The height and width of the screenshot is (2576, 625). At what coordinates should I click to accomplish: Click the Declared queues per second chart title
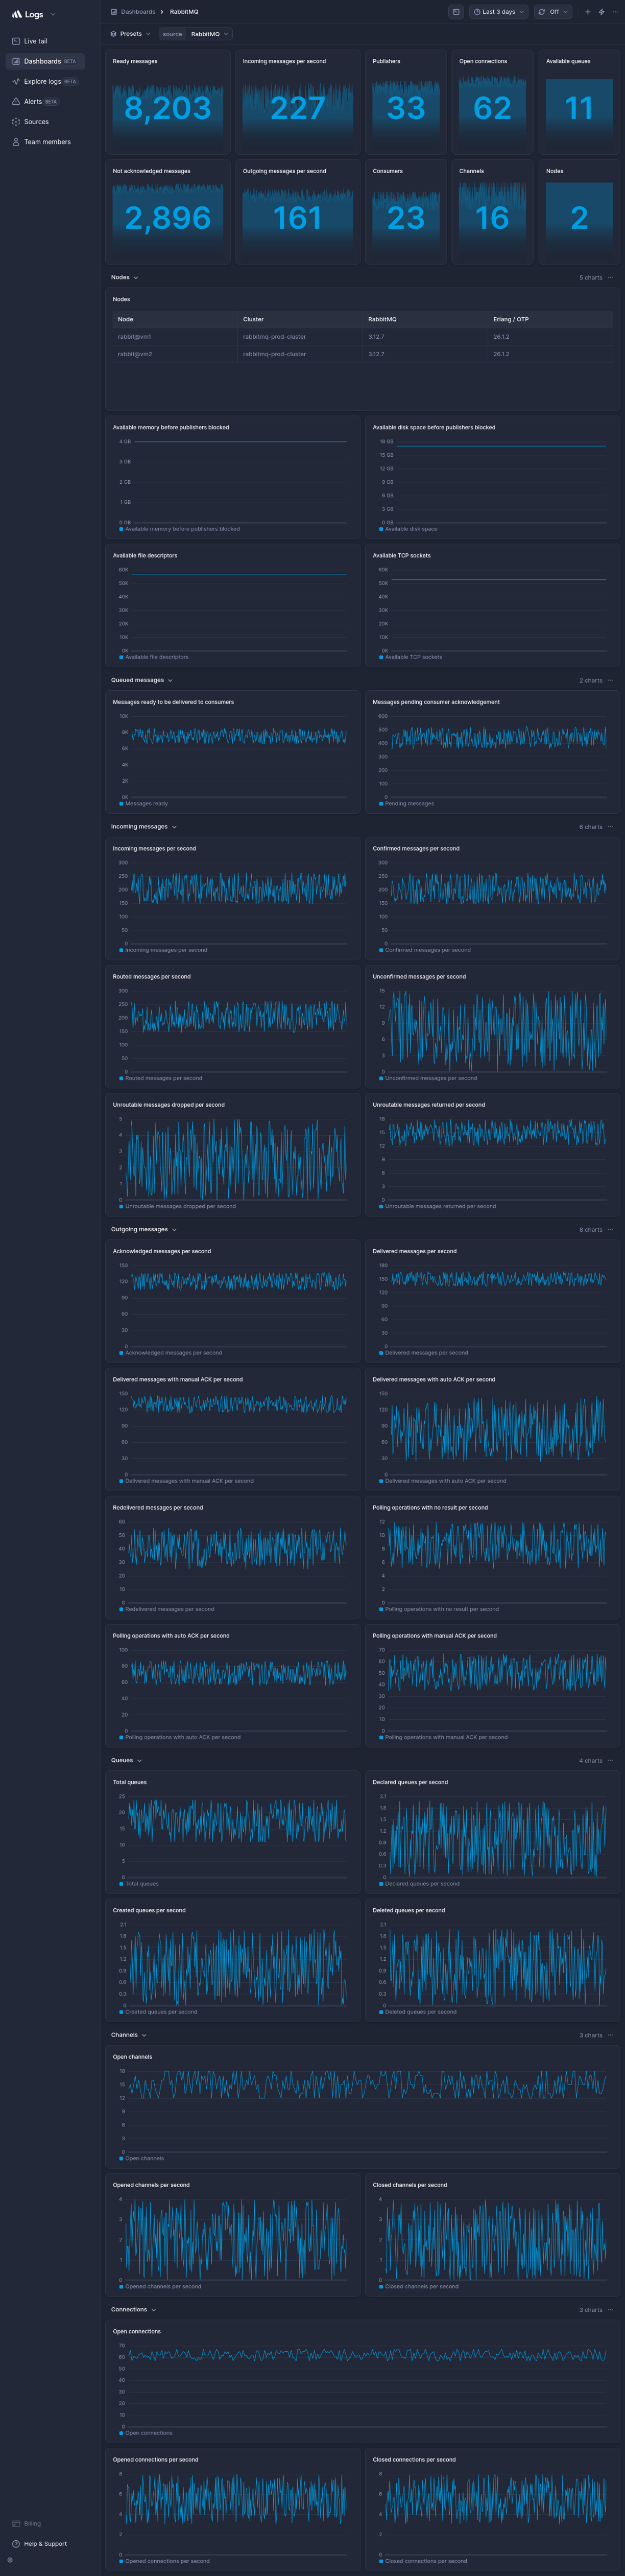coord(410,1782)
